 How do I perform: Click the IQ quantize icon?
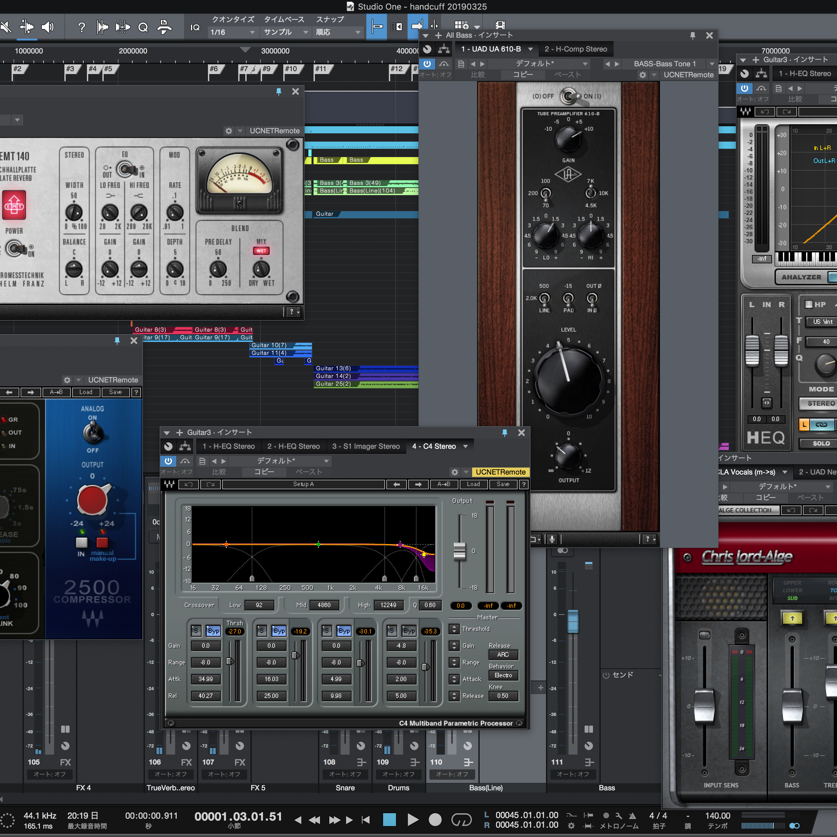pos(195,27)
